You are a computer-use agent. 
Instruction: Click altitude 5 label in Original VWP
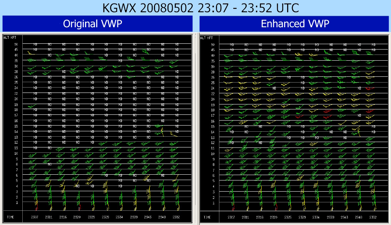pyautogui.click(x=17, y=181)
